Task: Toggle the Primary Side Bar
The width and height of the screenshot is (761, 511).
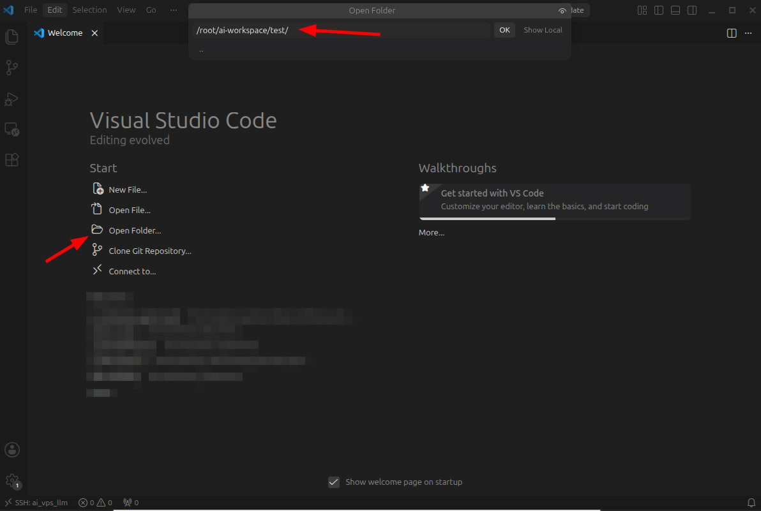Action: tap(659, 10)
